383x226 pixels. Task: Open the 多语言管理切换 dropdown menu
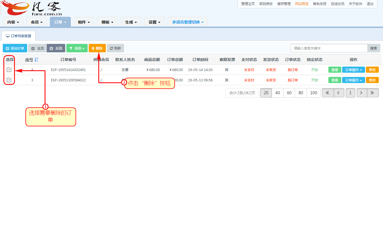(x=188, y=22)
